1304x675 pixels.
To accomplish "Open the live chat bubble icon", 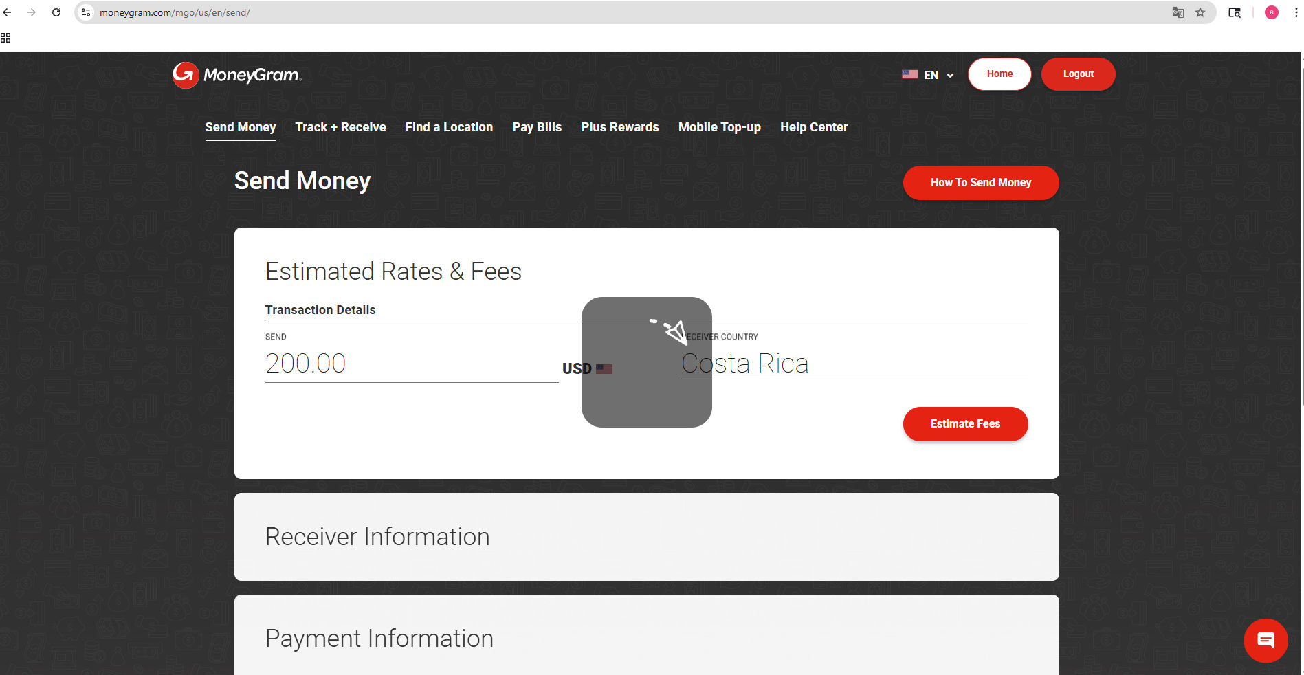I will (1265, 641).
